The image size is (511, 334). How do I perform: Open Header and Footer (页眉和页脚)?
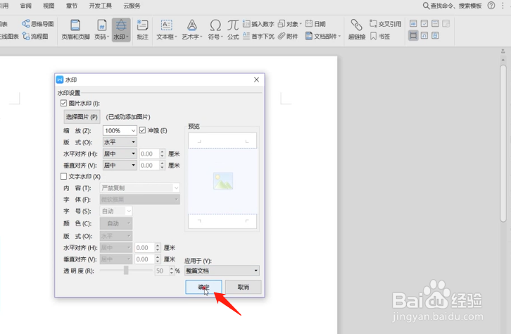[x=75, y=30]
